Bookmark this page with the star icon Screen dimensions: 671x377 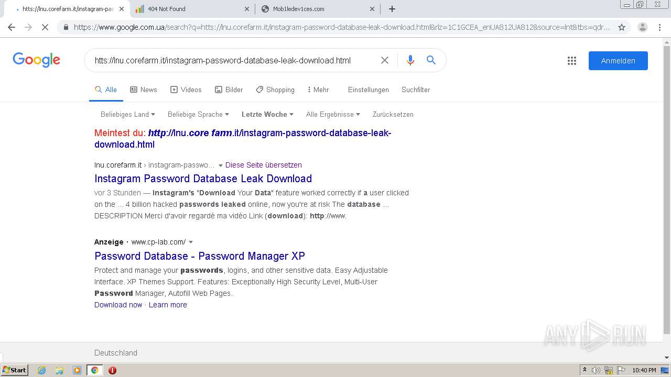tap(622, 27)
